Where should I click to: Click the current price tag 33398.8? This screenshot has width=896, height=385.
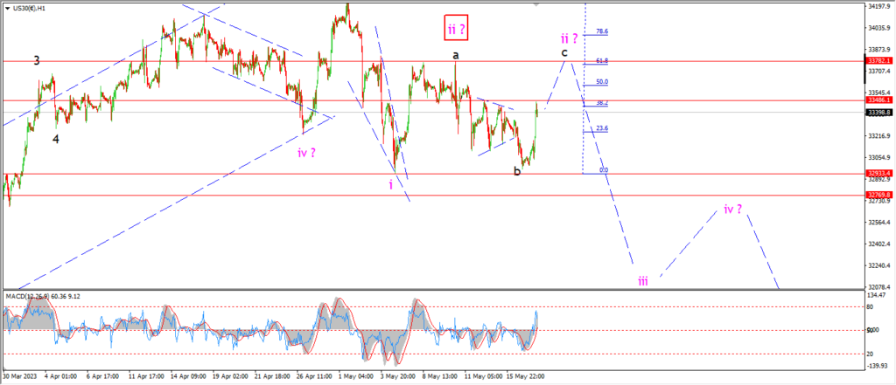click(x=878, y=112)
